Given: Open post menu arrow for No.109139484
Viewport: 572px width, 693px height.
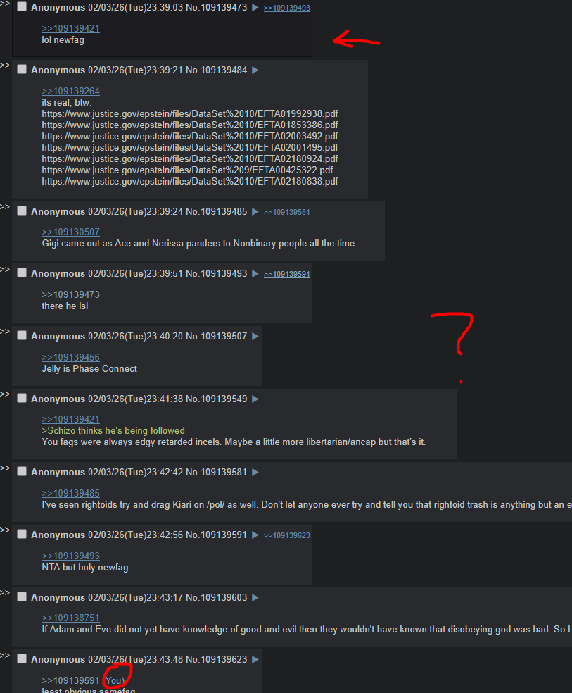Looking at the screenshot, I should tap(255, 70).
